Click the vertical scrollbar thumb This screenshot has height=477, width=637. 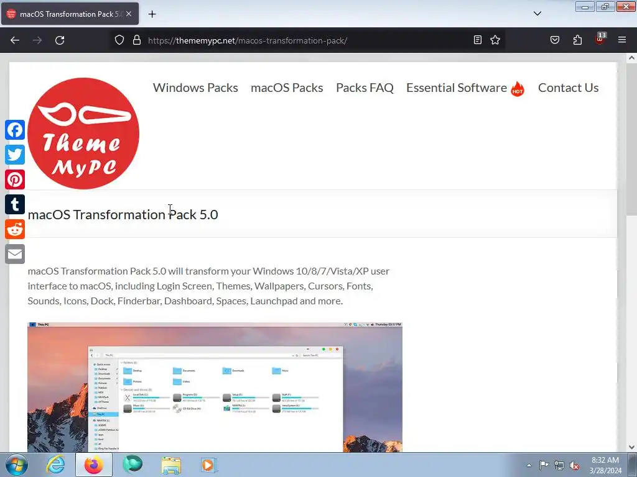tap(631, 140)
